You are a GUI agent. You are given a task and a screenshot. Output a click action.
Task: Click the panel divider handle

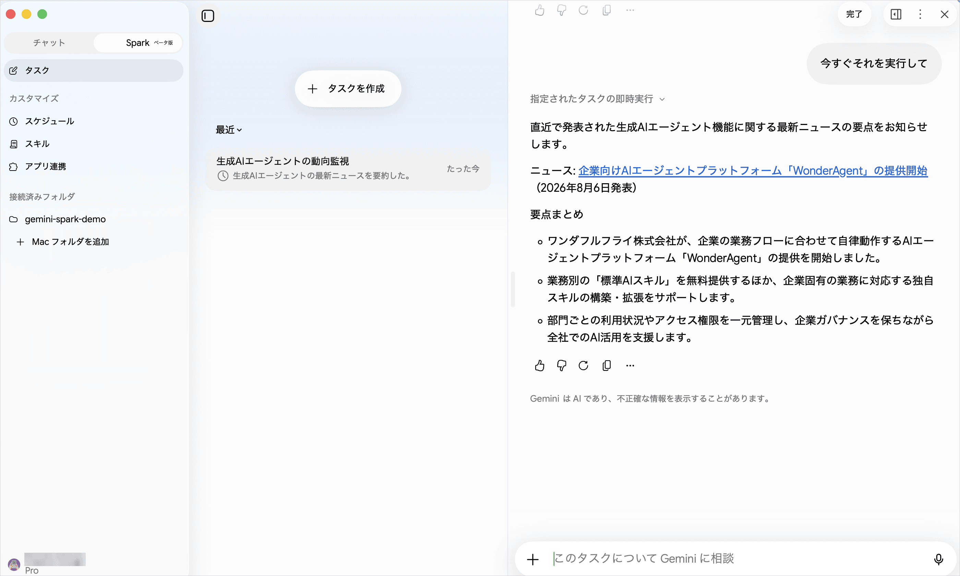click(513, 289)
